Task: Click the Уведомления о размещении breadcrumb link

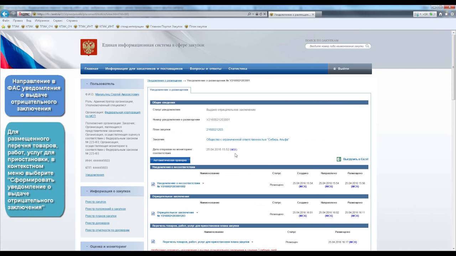Action: click(x=165, y=81)
